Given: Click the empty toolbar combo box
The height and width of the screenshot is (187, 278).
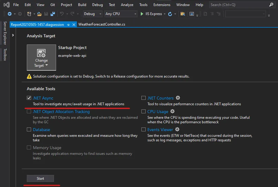Looking at the screenshot, I should pyautogui.click(x=245, y=14).
